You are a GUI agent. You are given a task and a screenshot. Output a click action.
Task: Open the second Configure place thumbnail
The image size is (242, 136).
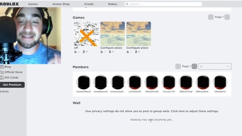pyautogui.click(x=139, y=34)
